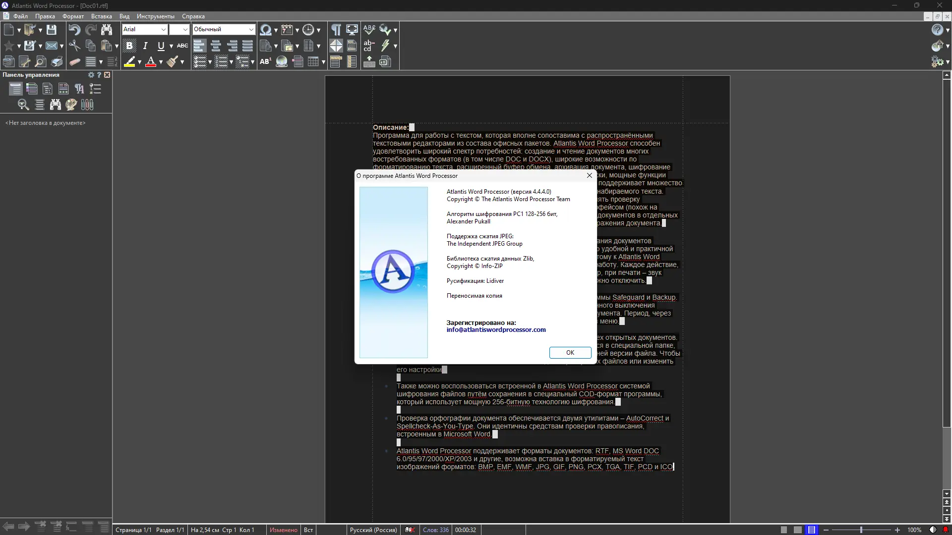This screenshot has width=952, height=535.
Task: Toggle bold formatting
Action: pos(129,46)
